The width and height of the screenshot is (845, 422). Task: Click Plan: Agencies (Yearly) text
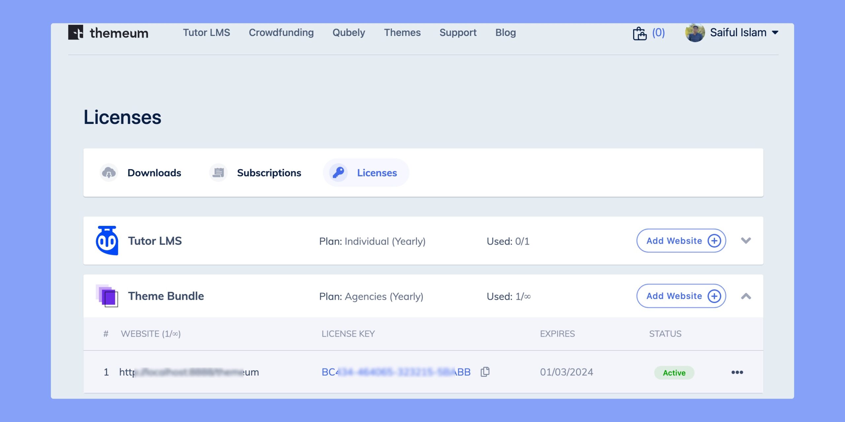[371, 296]
